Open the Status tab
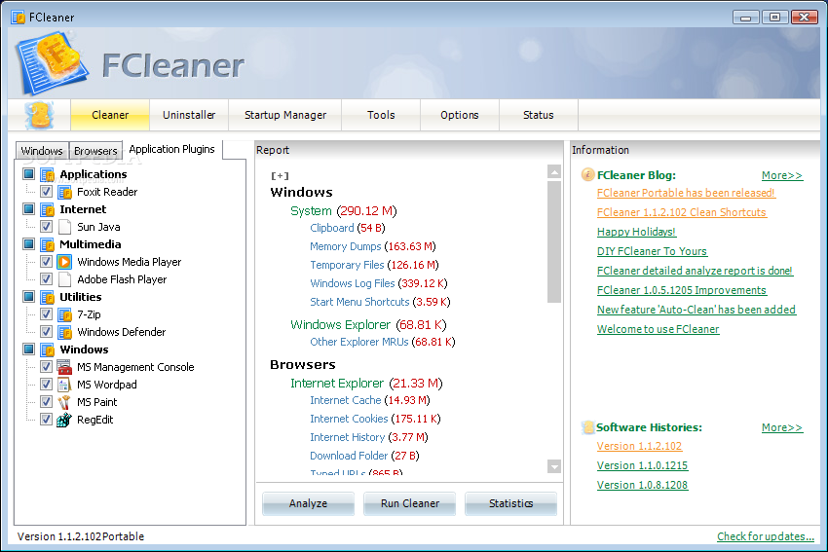Image resolution: width=828 pixels, height=552 pixels. point(538,115)
